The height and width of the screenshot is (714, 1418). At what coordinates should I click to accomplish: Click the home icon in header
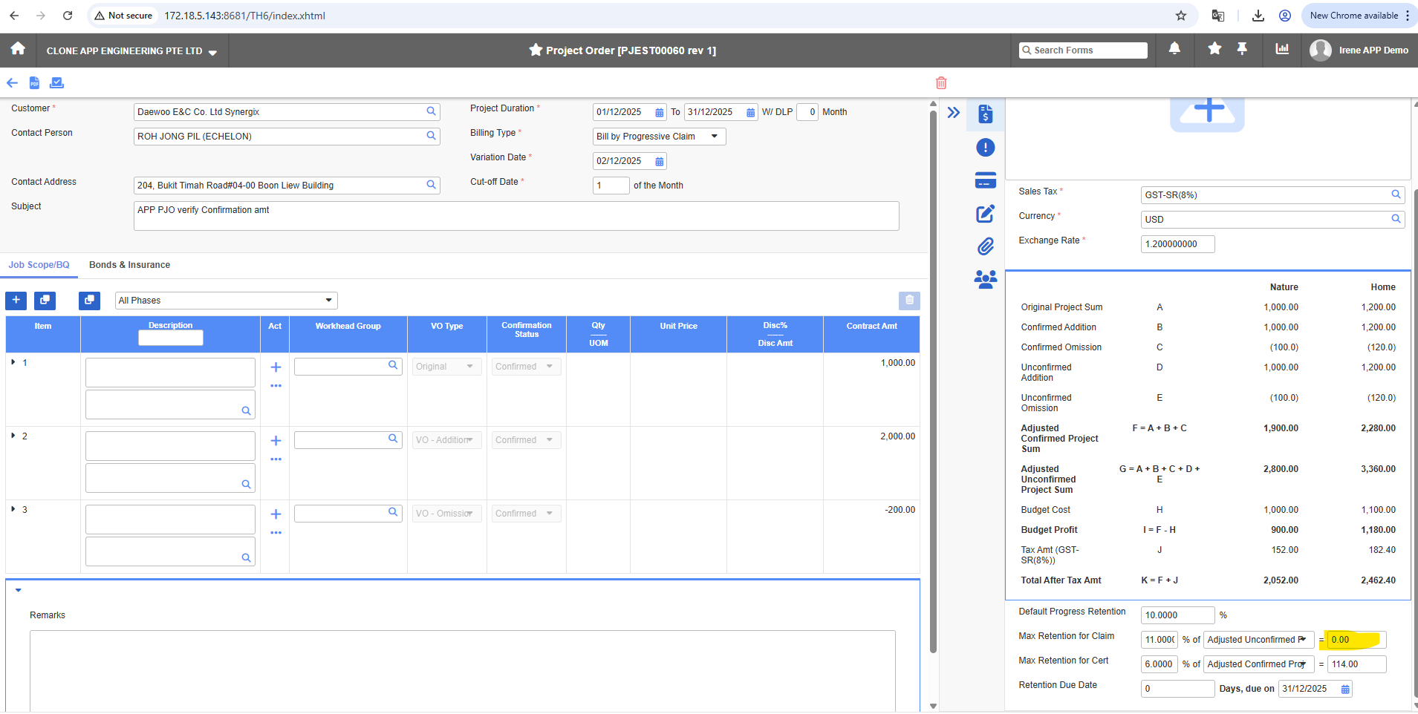(x=18, y=49)
